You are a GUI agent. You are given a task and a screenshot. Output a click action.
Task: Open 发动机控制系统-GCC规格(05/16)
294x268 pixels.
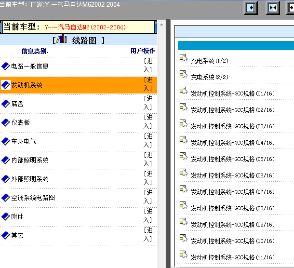(233, 159)
